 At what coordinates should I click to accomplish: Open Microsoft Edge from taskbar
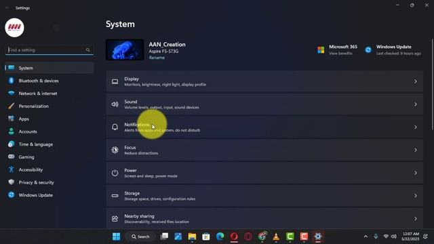220,237
